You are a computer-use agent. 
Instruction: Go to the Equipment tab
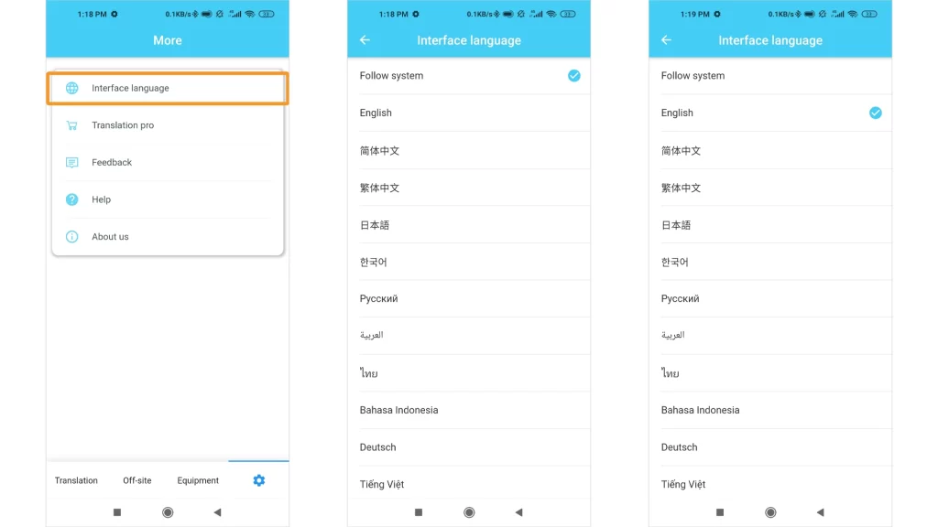point(198,480)
